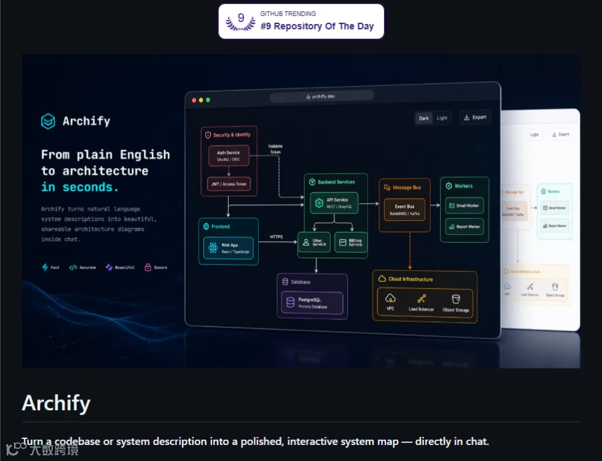Click the User Service person icon
Screen dimensions: 602x461
pos(306,242)
